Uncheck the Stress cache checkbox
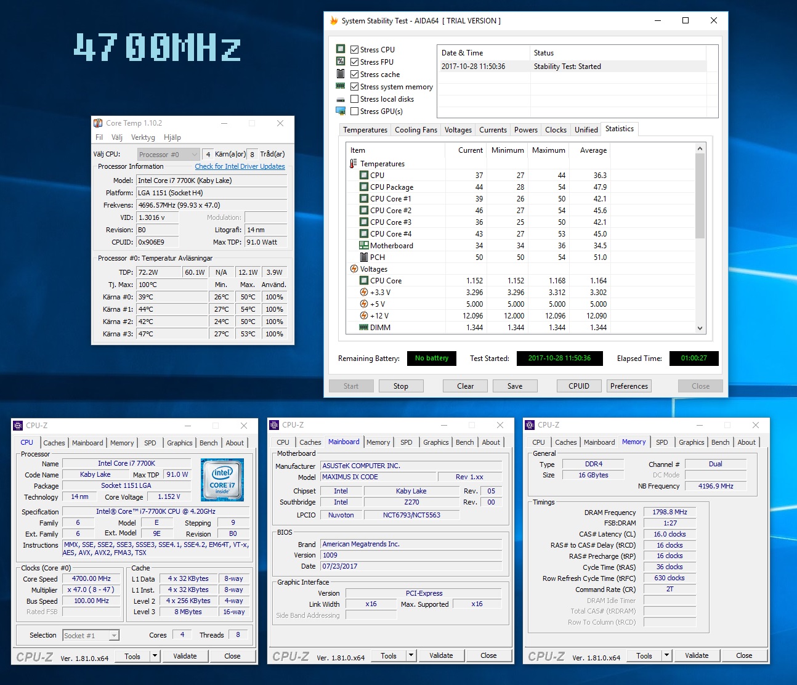 tap(355, 75)
